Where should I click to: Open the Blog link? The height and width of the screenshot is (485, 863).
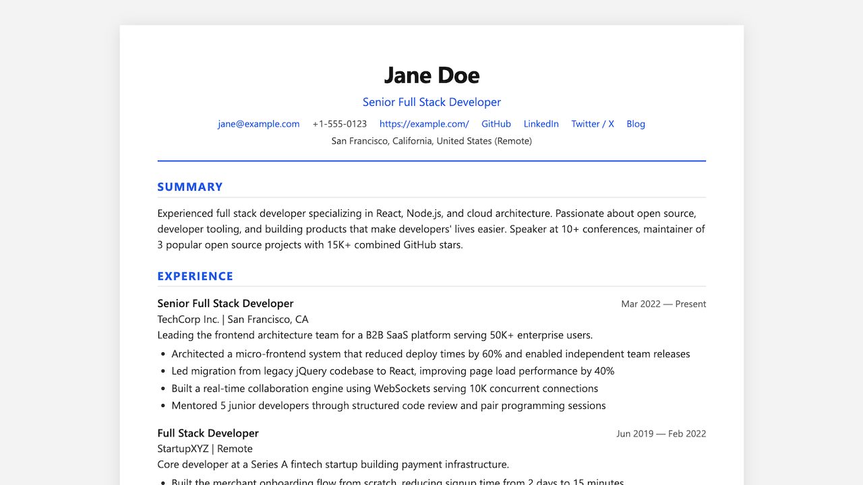[636, 124]
